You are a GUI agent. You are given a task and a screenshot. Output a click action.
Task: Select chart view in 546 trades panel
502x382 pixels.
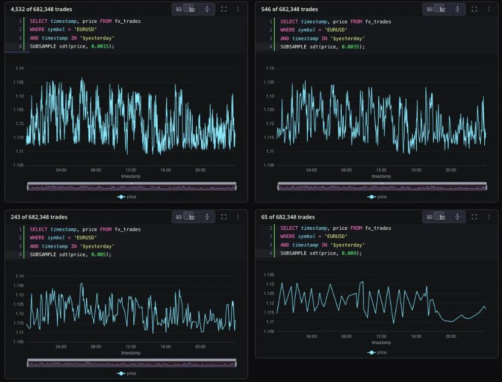coord(443,9)
